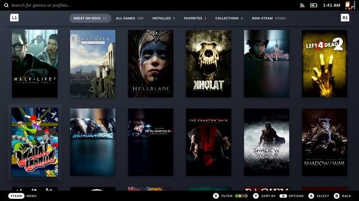Tap the A button glyph for Select

pyautogui.click(x=311, y=196)
